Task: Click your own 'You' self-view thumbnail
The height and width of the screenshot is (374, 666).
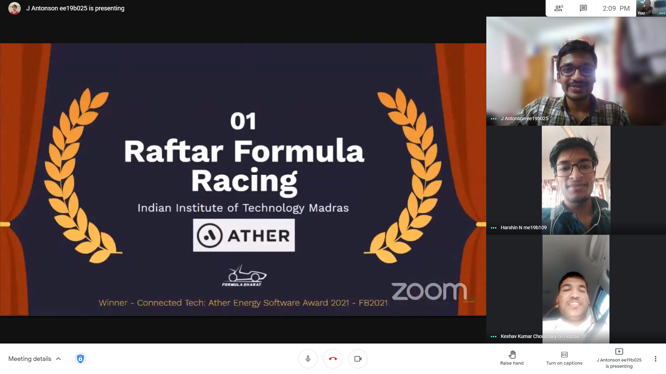Action: pyautogui.click(x=651, y=8)
